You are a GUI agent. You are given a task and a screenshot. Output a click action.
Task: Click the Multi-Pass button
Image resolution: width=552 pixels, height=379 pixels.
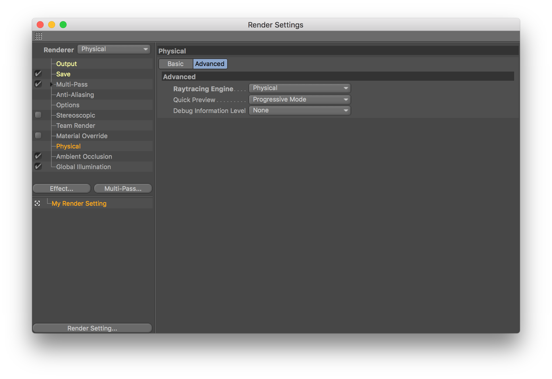point(123,188)
